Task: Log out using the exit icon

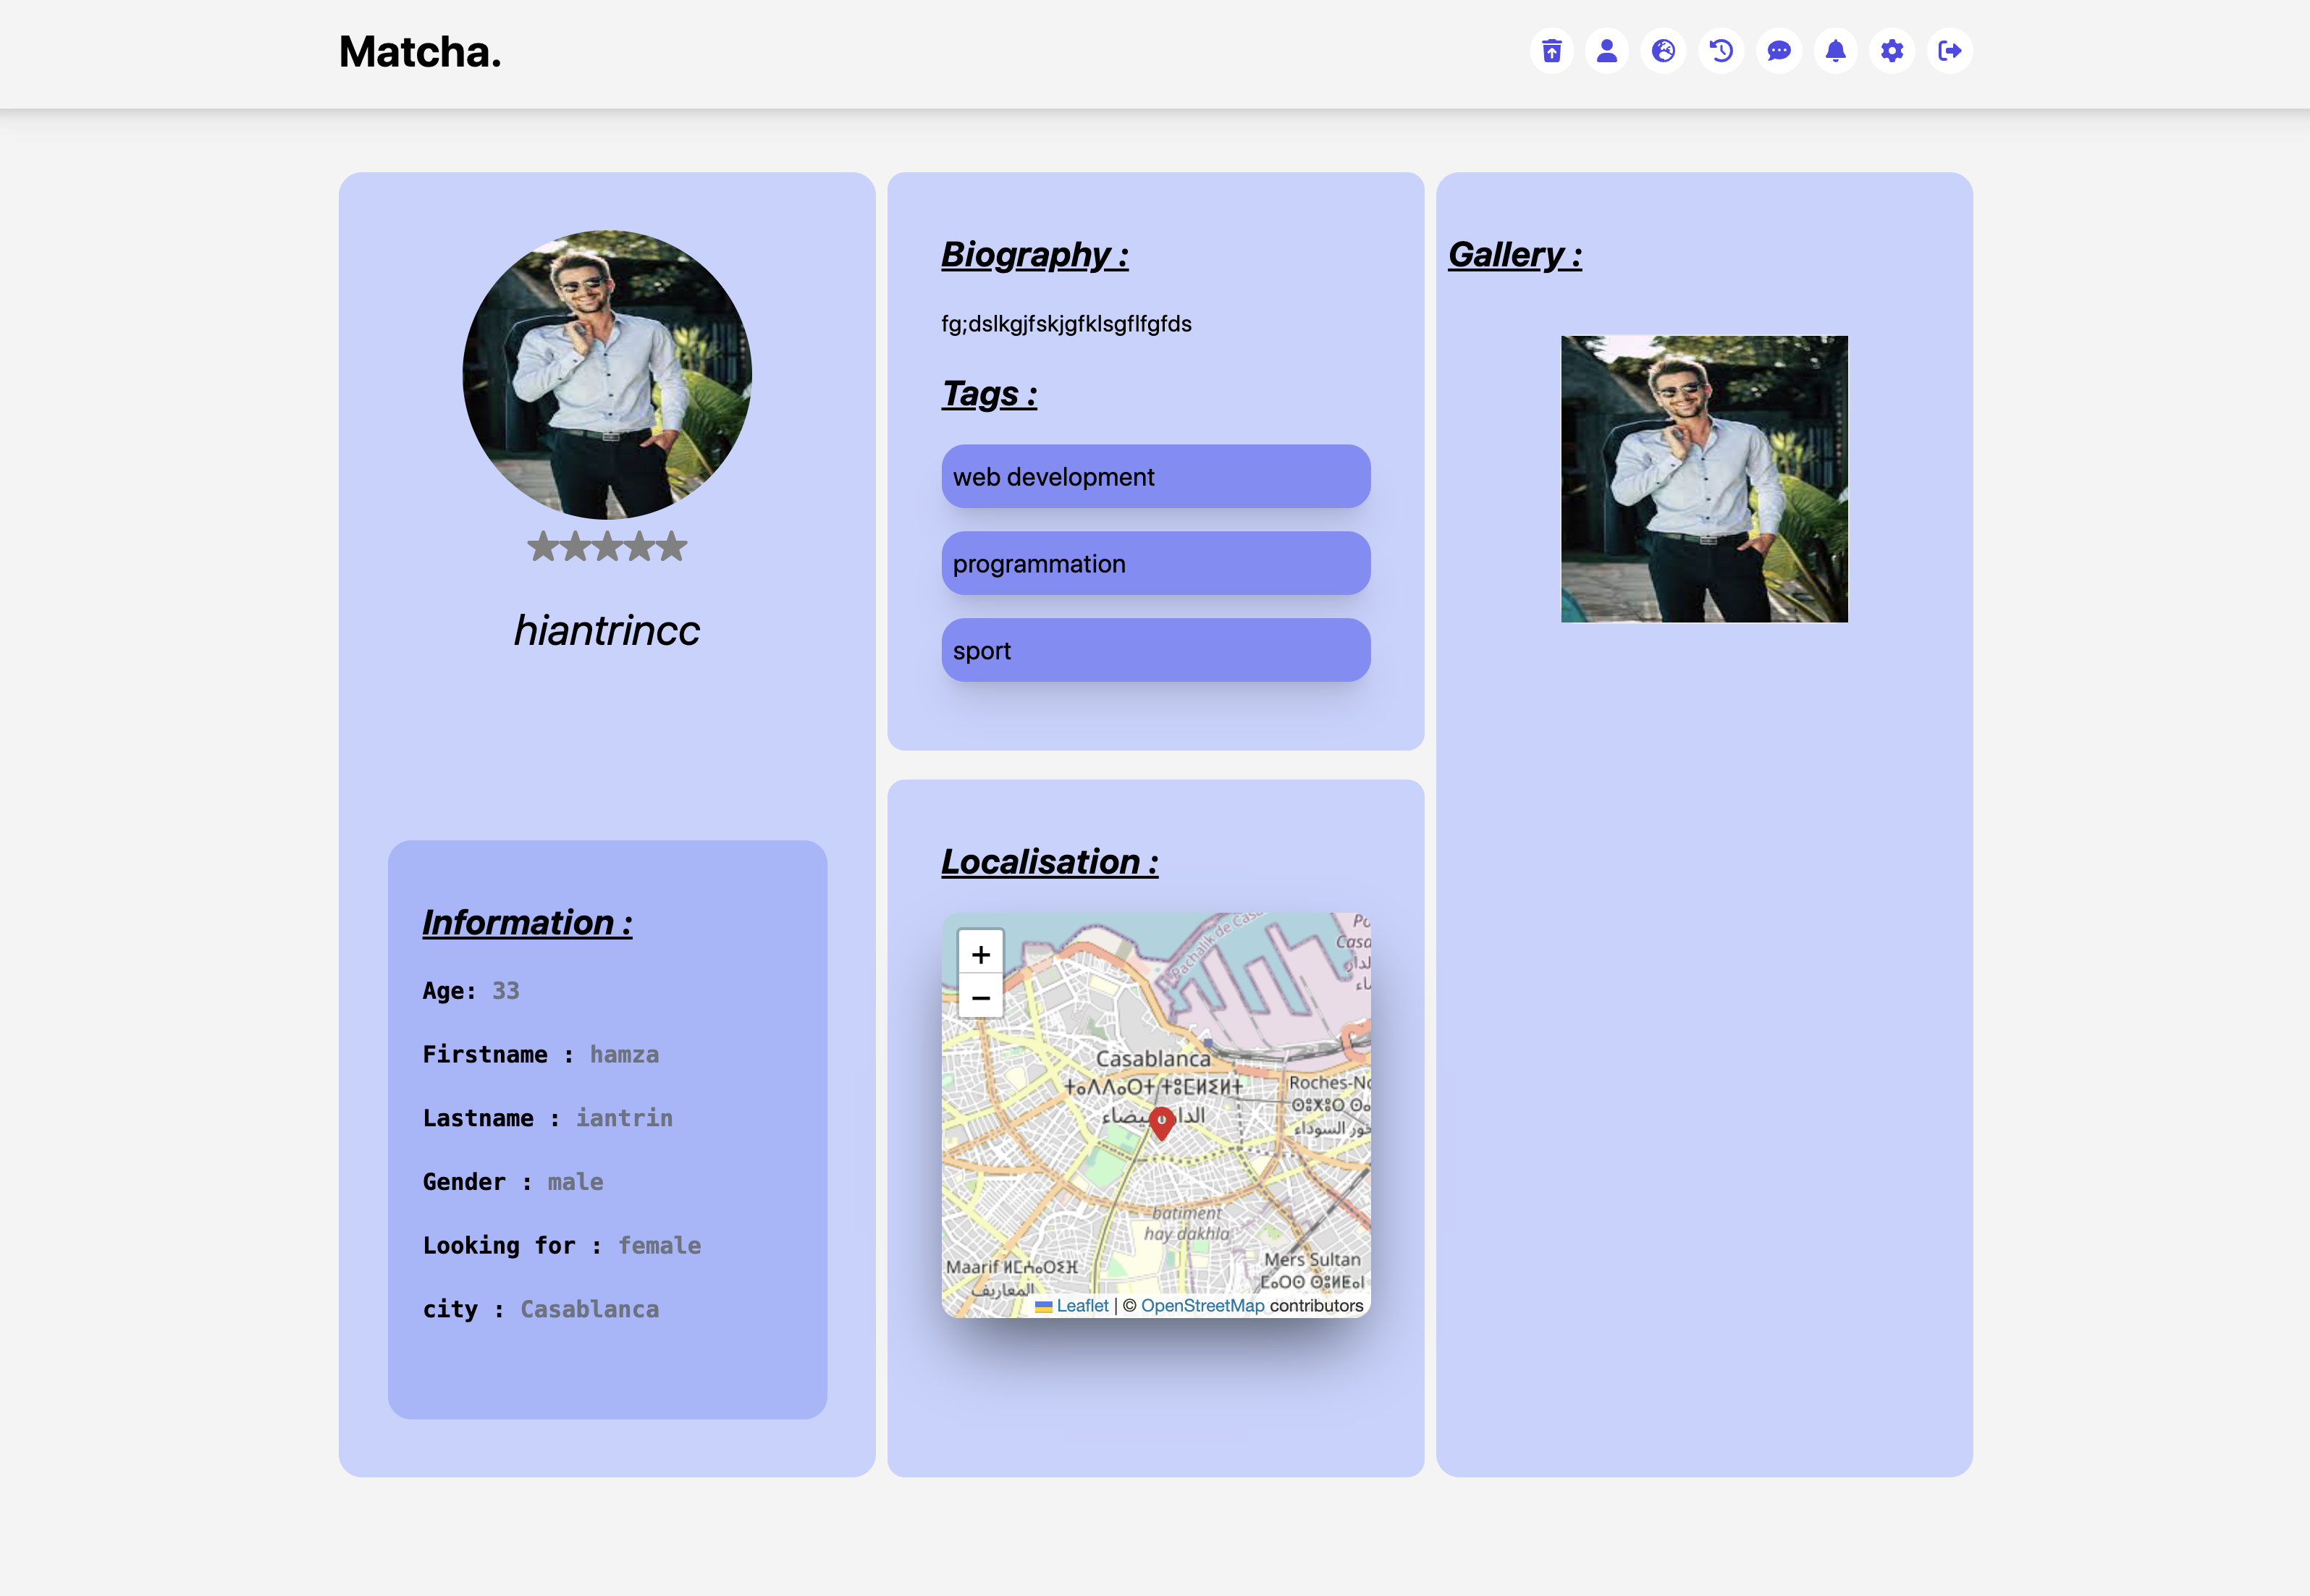Action: pos(1950,50)
